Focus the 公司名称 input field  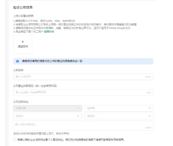[x=78, y=76]
